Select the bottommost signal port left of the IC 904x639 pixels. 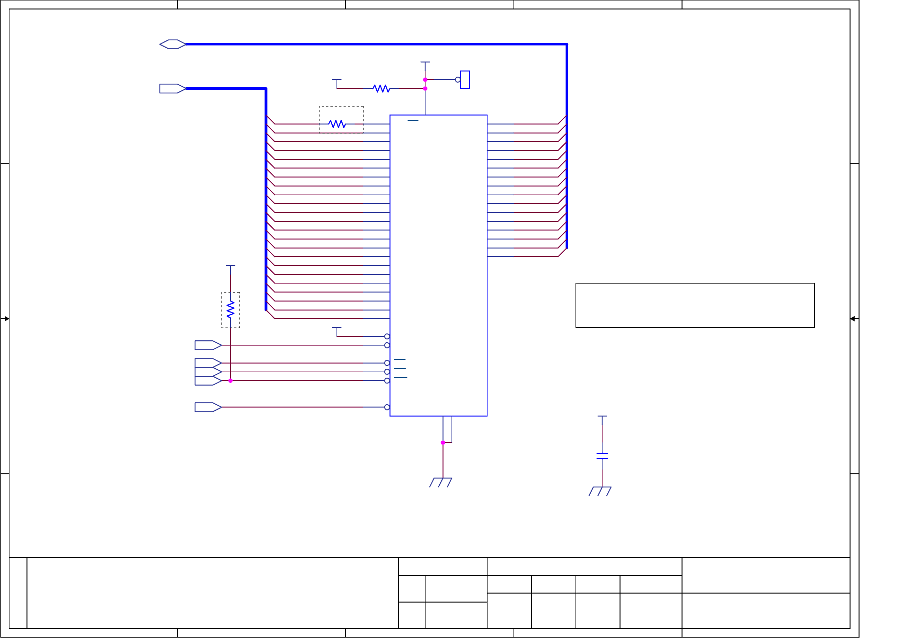[208, 408]
